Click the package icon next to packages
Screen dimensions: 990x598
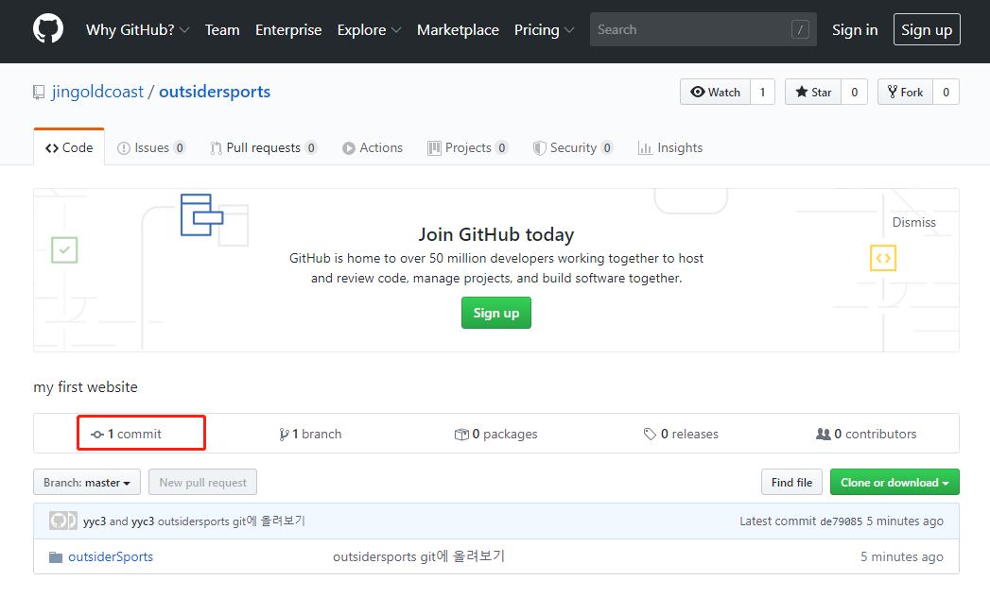coord(461,434)
